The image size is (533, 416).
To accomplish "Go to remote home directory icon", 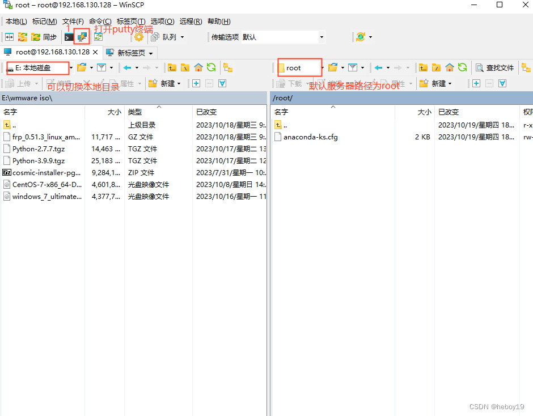I will (450, 67).
